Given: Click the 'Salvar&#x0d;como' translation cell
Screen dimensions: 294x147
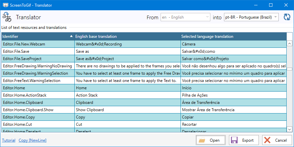Looking at the screenshot, I should [233, 51].
